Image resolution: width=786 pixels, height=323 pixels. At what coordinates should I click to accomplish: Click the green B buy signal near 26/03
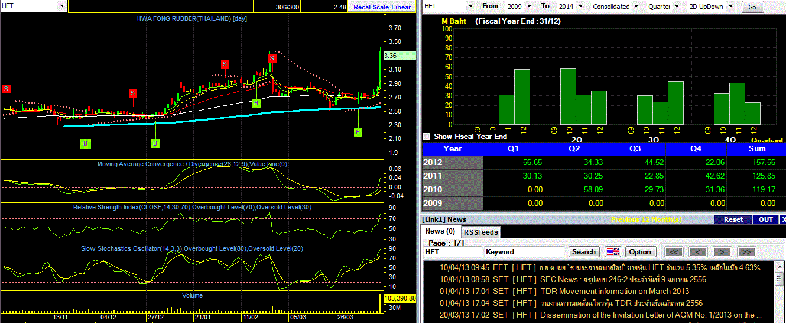358,132
